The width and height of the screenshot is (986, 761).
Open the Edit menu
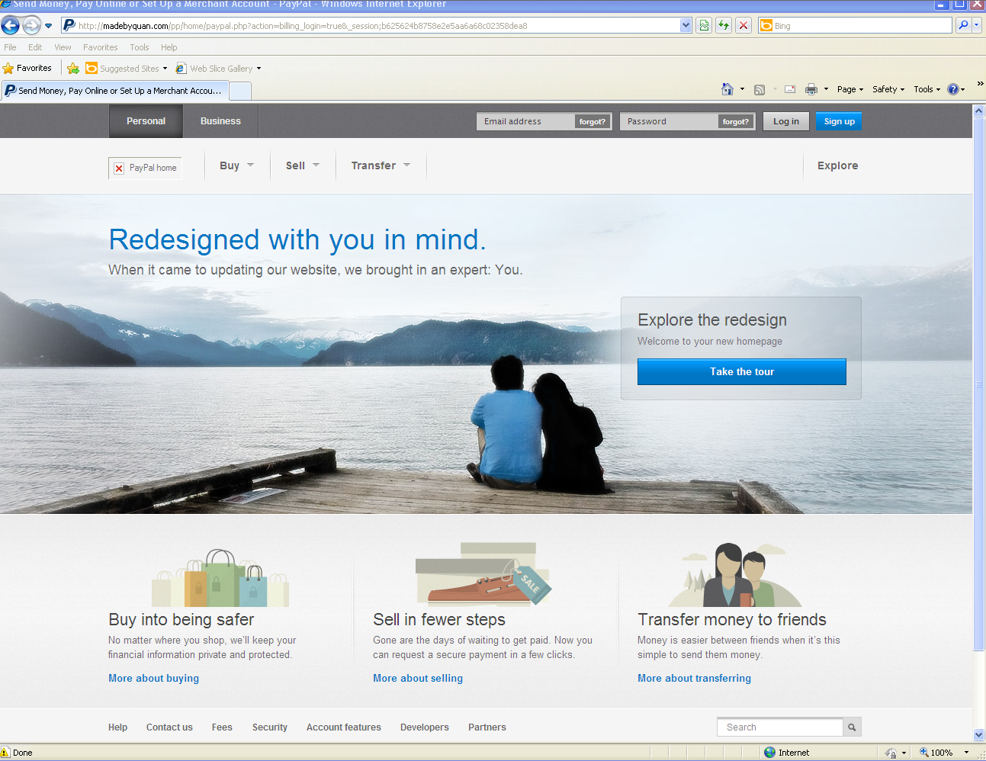point(35,47)
